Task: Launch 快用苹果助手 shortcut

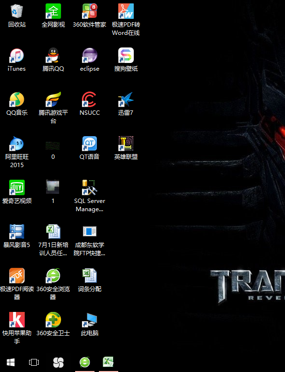Action: [x=16, y=320]
